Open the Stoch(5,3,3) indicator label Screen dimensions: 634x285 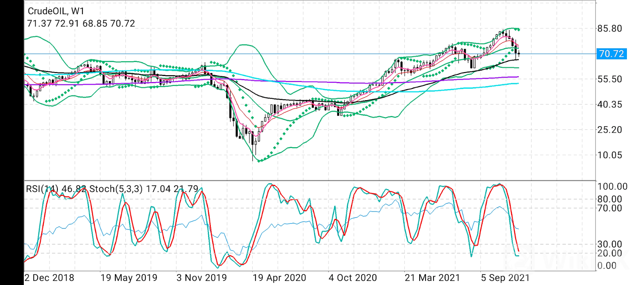point(116,189)
